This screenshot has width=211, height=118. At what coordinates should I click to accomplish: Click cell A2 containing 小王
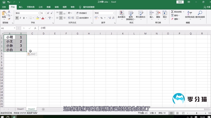point(9,41)
